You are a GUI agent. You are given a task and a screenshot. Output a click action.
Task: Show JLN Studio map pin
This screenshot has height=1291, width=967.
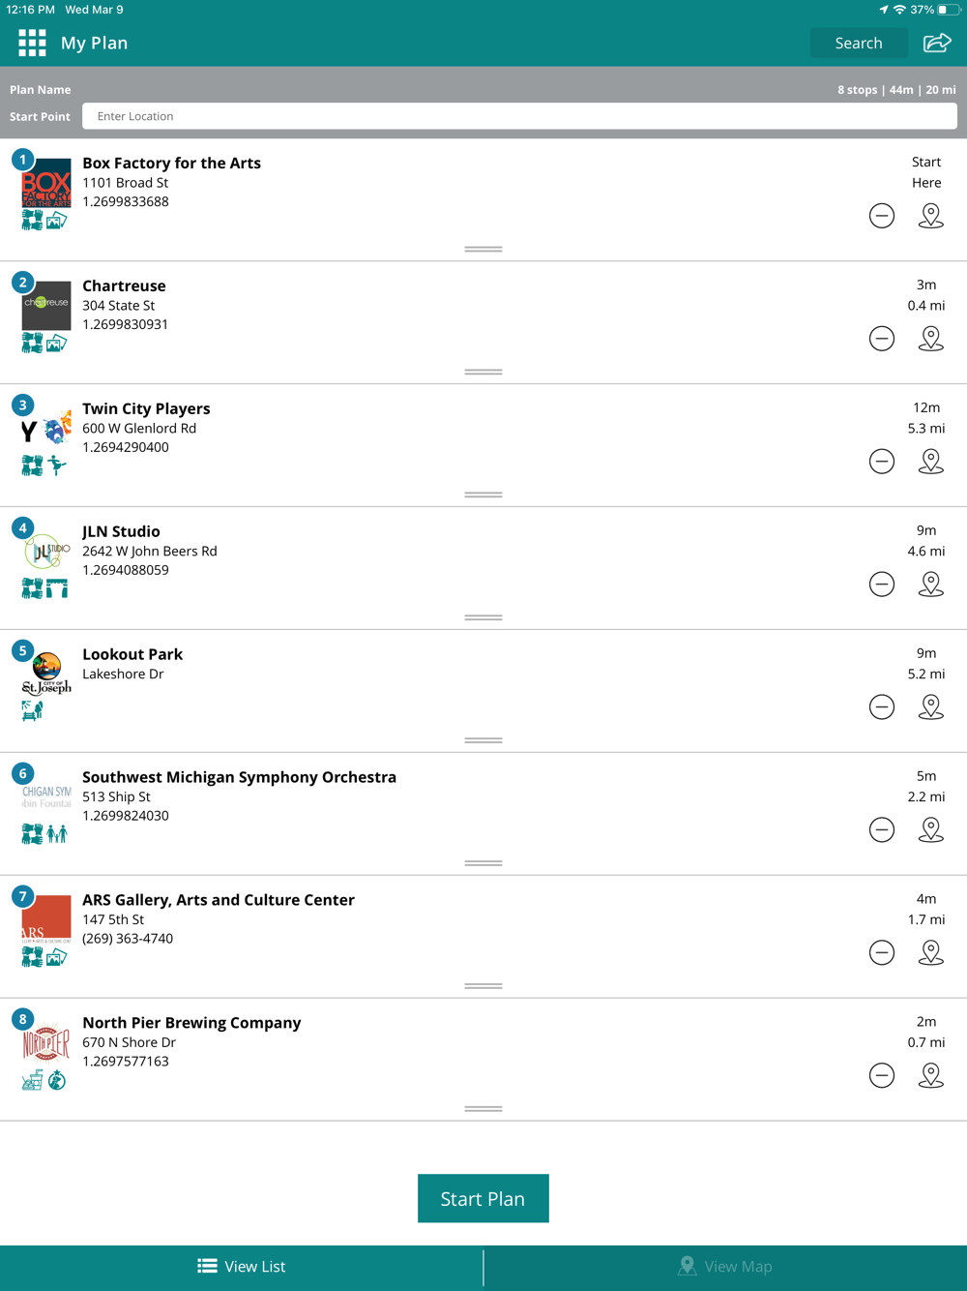pyautogui.click(x=930, y=585)
